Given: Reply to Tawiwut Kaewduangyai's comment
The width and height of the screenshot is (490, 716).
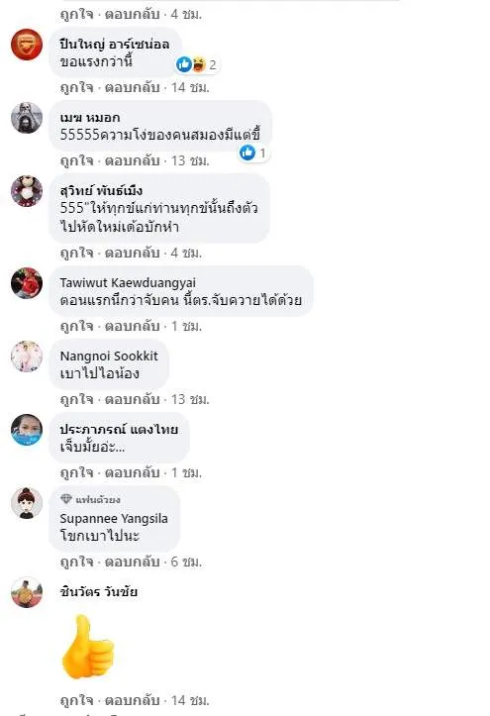Looking at the screenshot, I should (132, 327).
